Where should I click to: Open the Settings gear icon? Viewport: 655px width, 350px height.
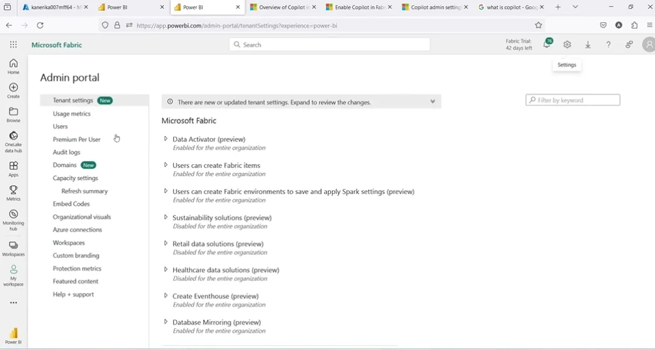point(567,45)
